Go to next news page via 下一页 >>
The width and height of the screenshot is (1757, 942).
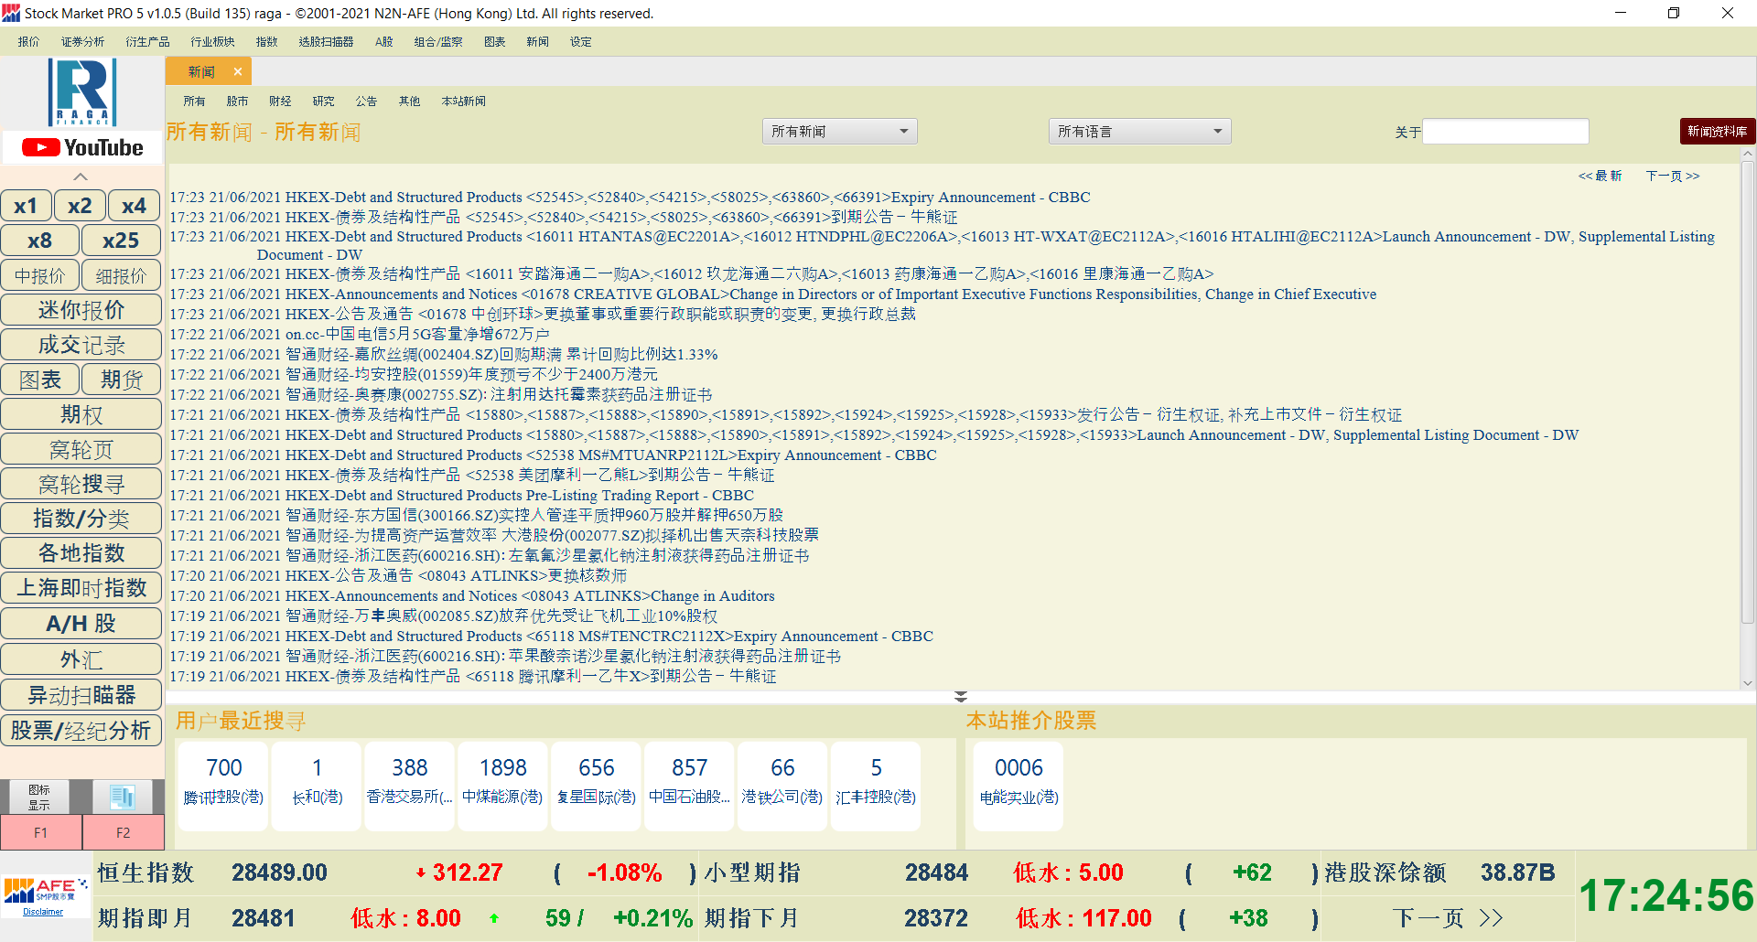pos(1672,176)
